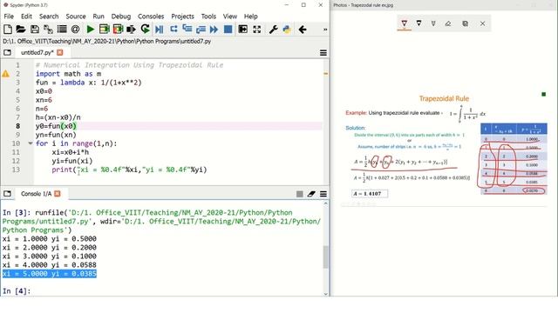Screen dimensions: 558x313
Task: Click Run current cell icon
Action: point(105,29)
